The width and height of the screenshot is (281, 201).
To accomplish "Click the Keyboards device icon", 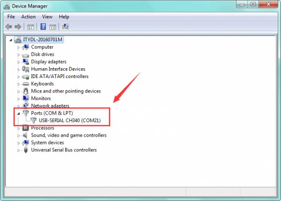I will click(26, 84).
